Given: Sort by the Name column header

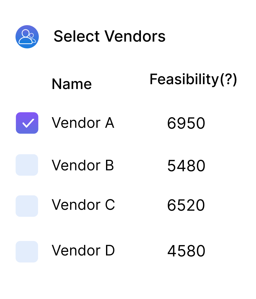Looking at the screenshot, I should pyautogui.click(x=71, y=84).
